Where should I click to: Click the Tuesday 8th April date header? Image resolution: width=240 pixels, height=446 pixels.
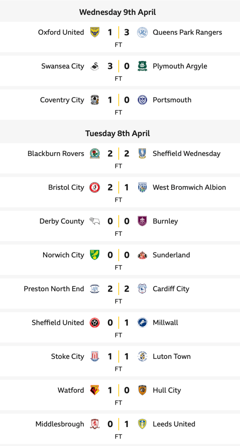(117, 133)
